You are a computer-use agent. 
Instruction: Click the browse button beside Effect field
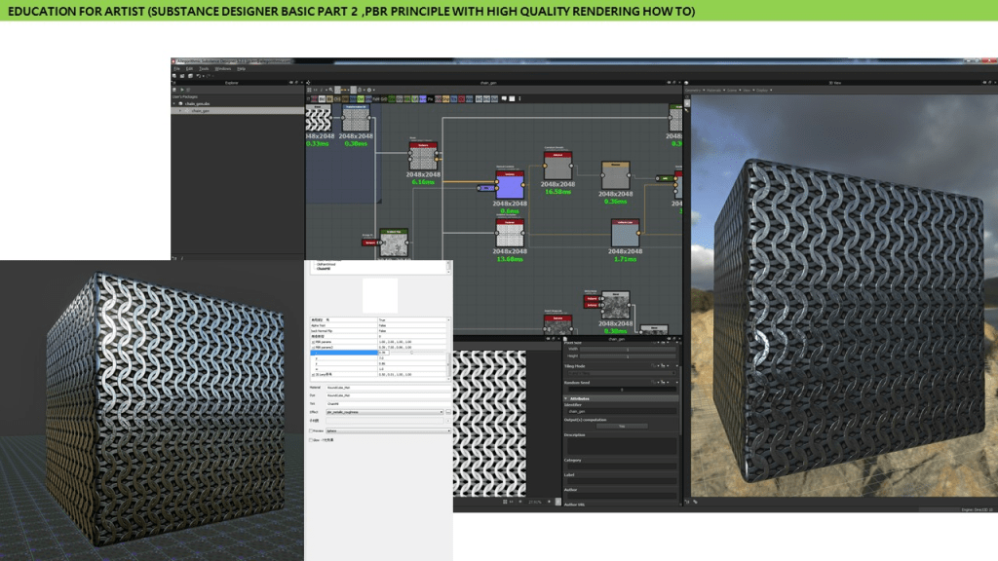click(x=448, y=412)
